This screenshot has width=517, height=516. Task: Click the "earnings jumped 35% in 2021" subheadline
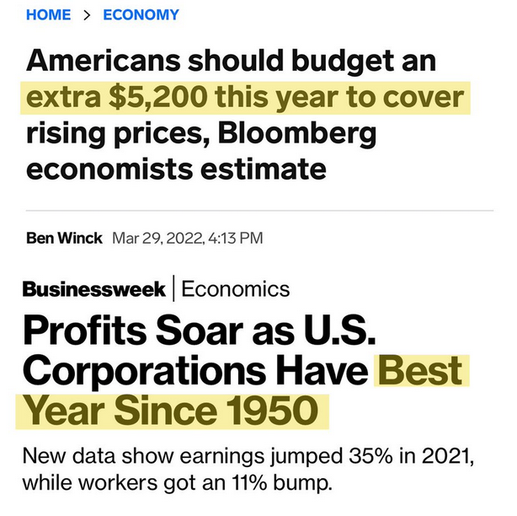pyautogui.click(x=327, y=457)
